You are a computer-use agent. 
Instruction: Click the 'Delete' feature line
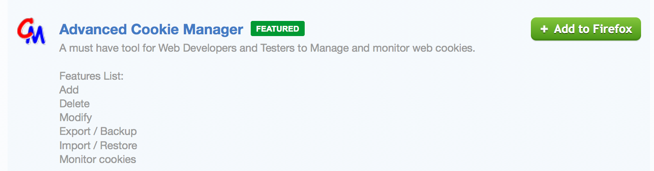tap(75, 104)
